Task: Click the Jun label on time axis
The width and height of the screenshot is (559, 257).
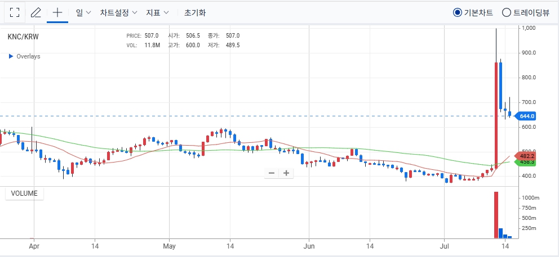Action: 309,246
